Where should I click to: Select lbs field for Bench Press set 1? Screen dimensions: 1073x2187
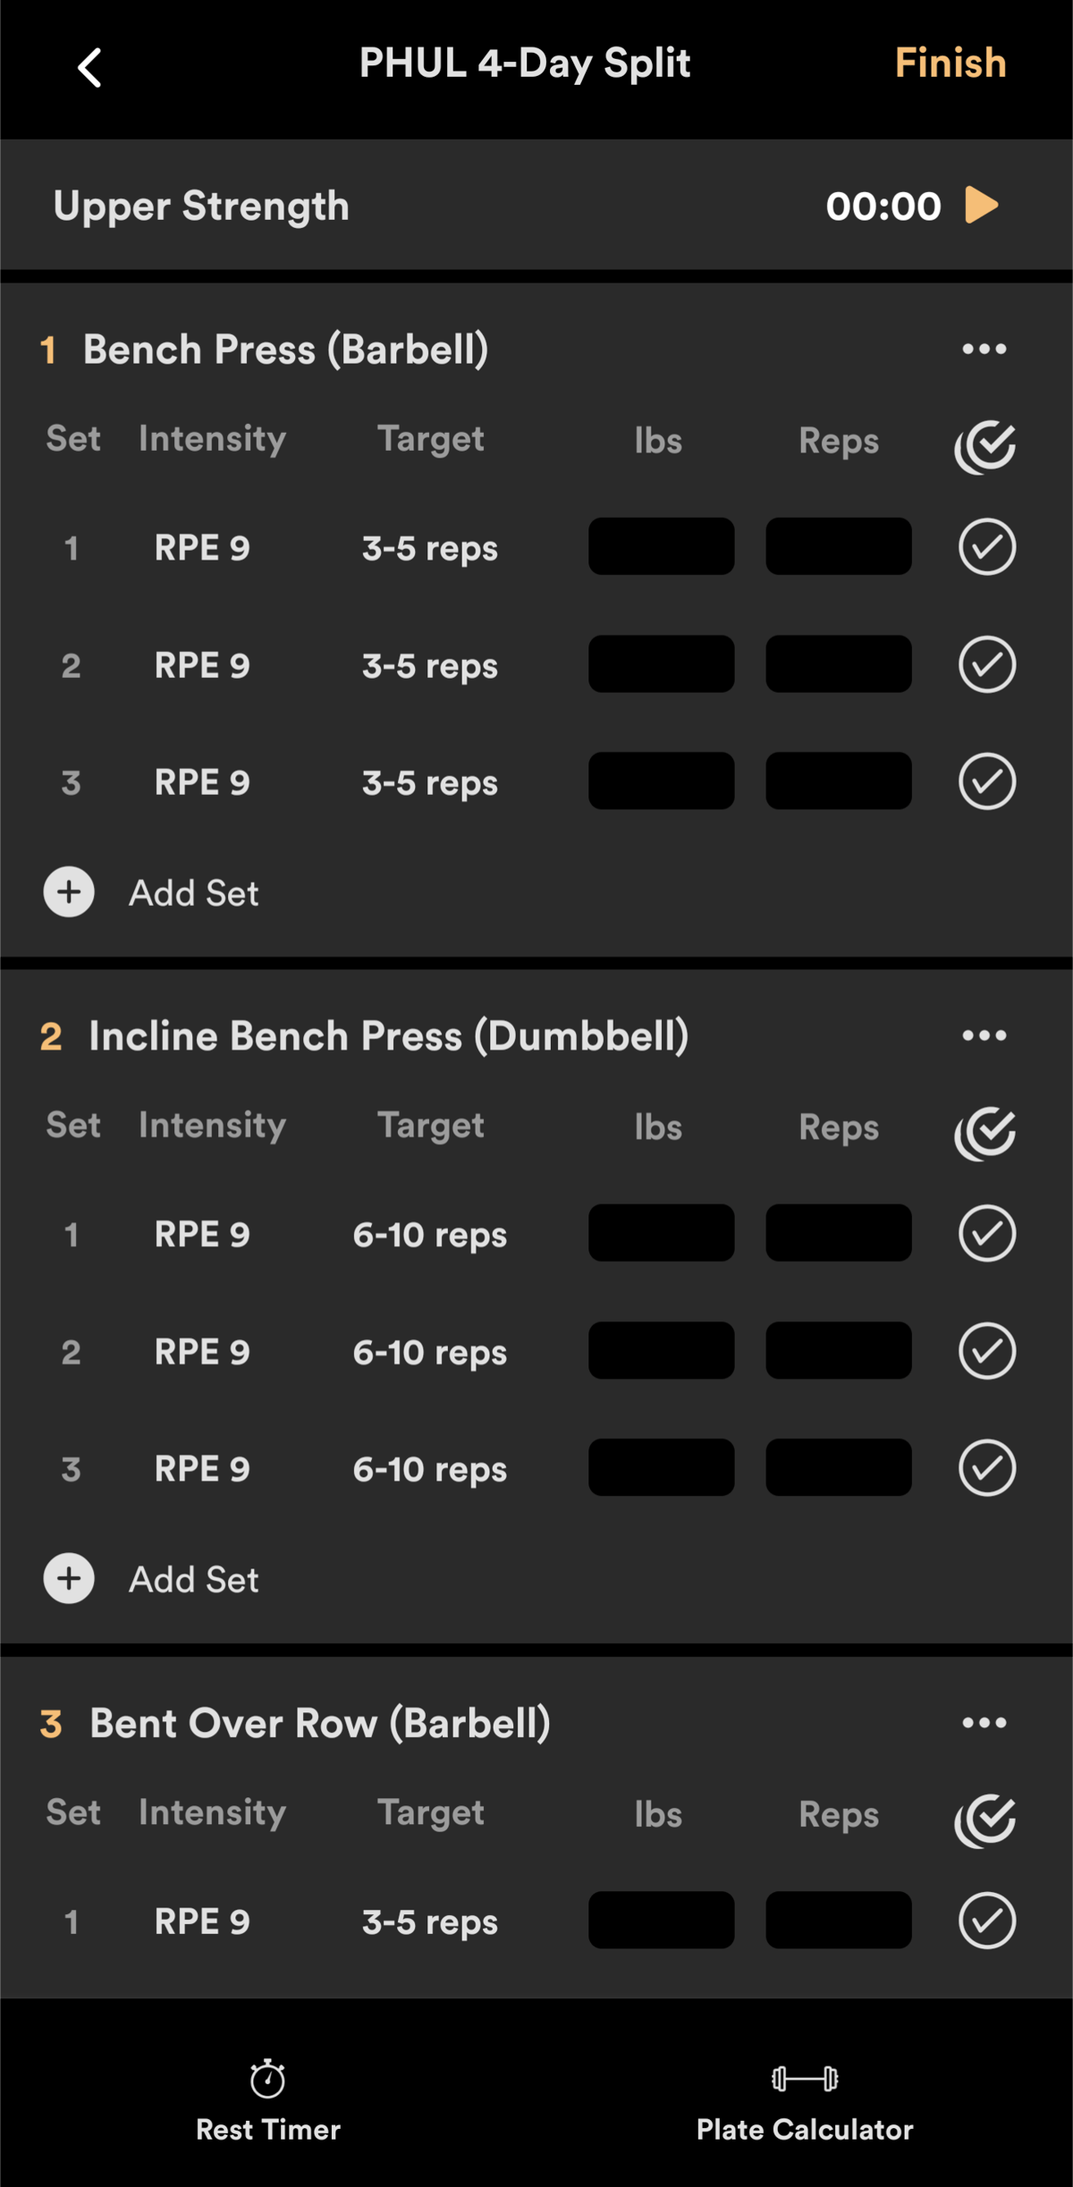click(x=662, y=546)
